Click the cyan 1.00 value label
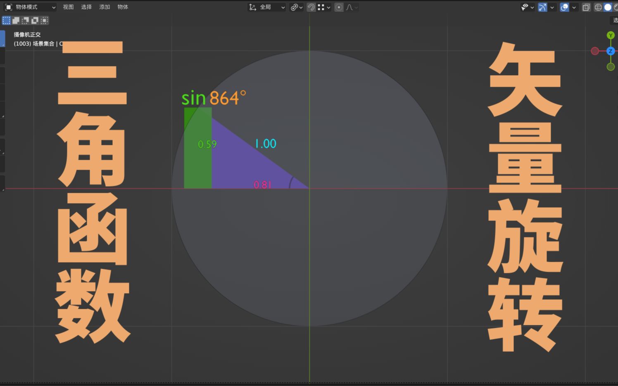618x386 pixels. coord(266,144)
